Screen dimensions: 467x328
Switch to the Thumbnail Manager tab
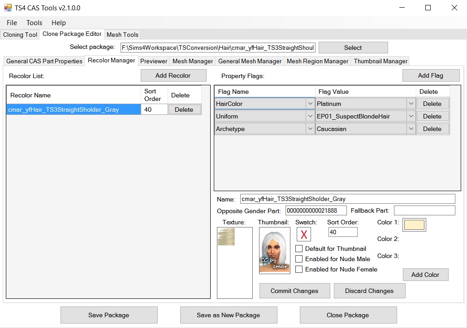(x=381, y=61)
